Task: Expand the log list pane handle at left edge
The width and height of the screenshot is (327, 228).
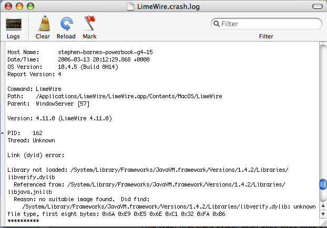Action: pyautogui.click(x=2, y=133)
